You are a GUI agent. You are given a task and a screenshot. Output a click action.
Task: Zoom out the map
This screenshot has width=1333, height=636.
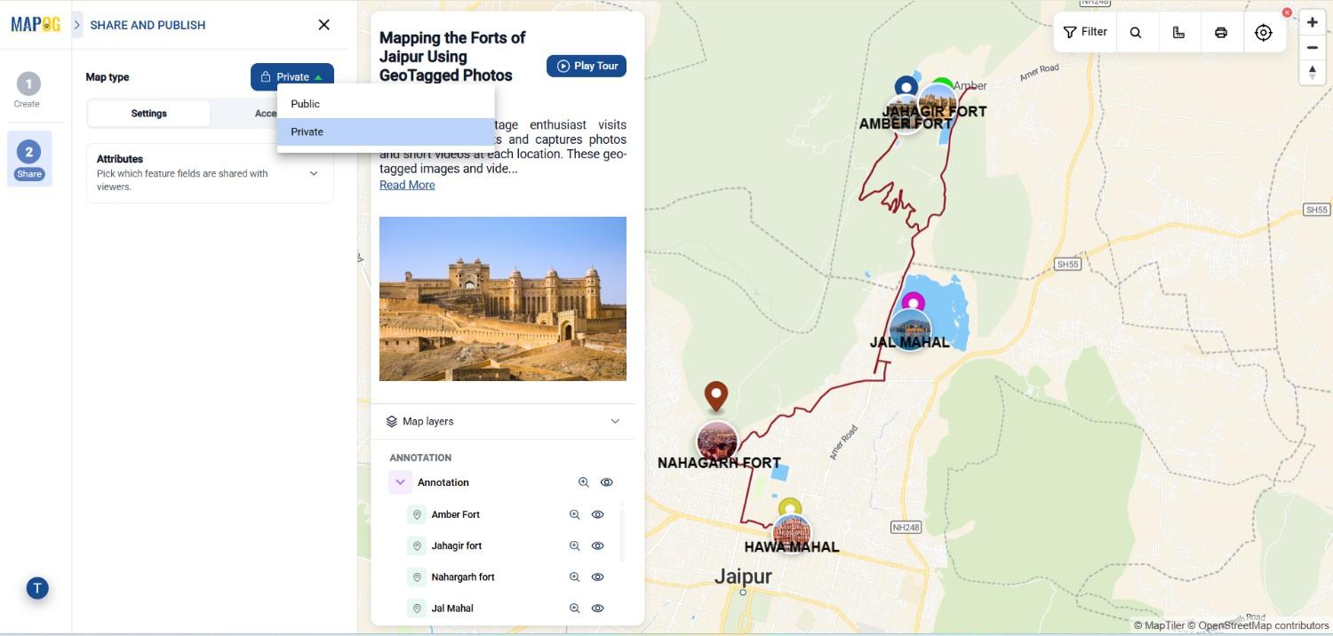(x=1313, y=47)
